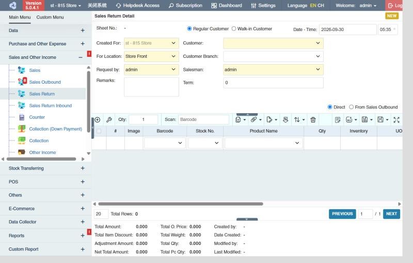
Task: Switch language to CH
Action: tap(321, 6)
